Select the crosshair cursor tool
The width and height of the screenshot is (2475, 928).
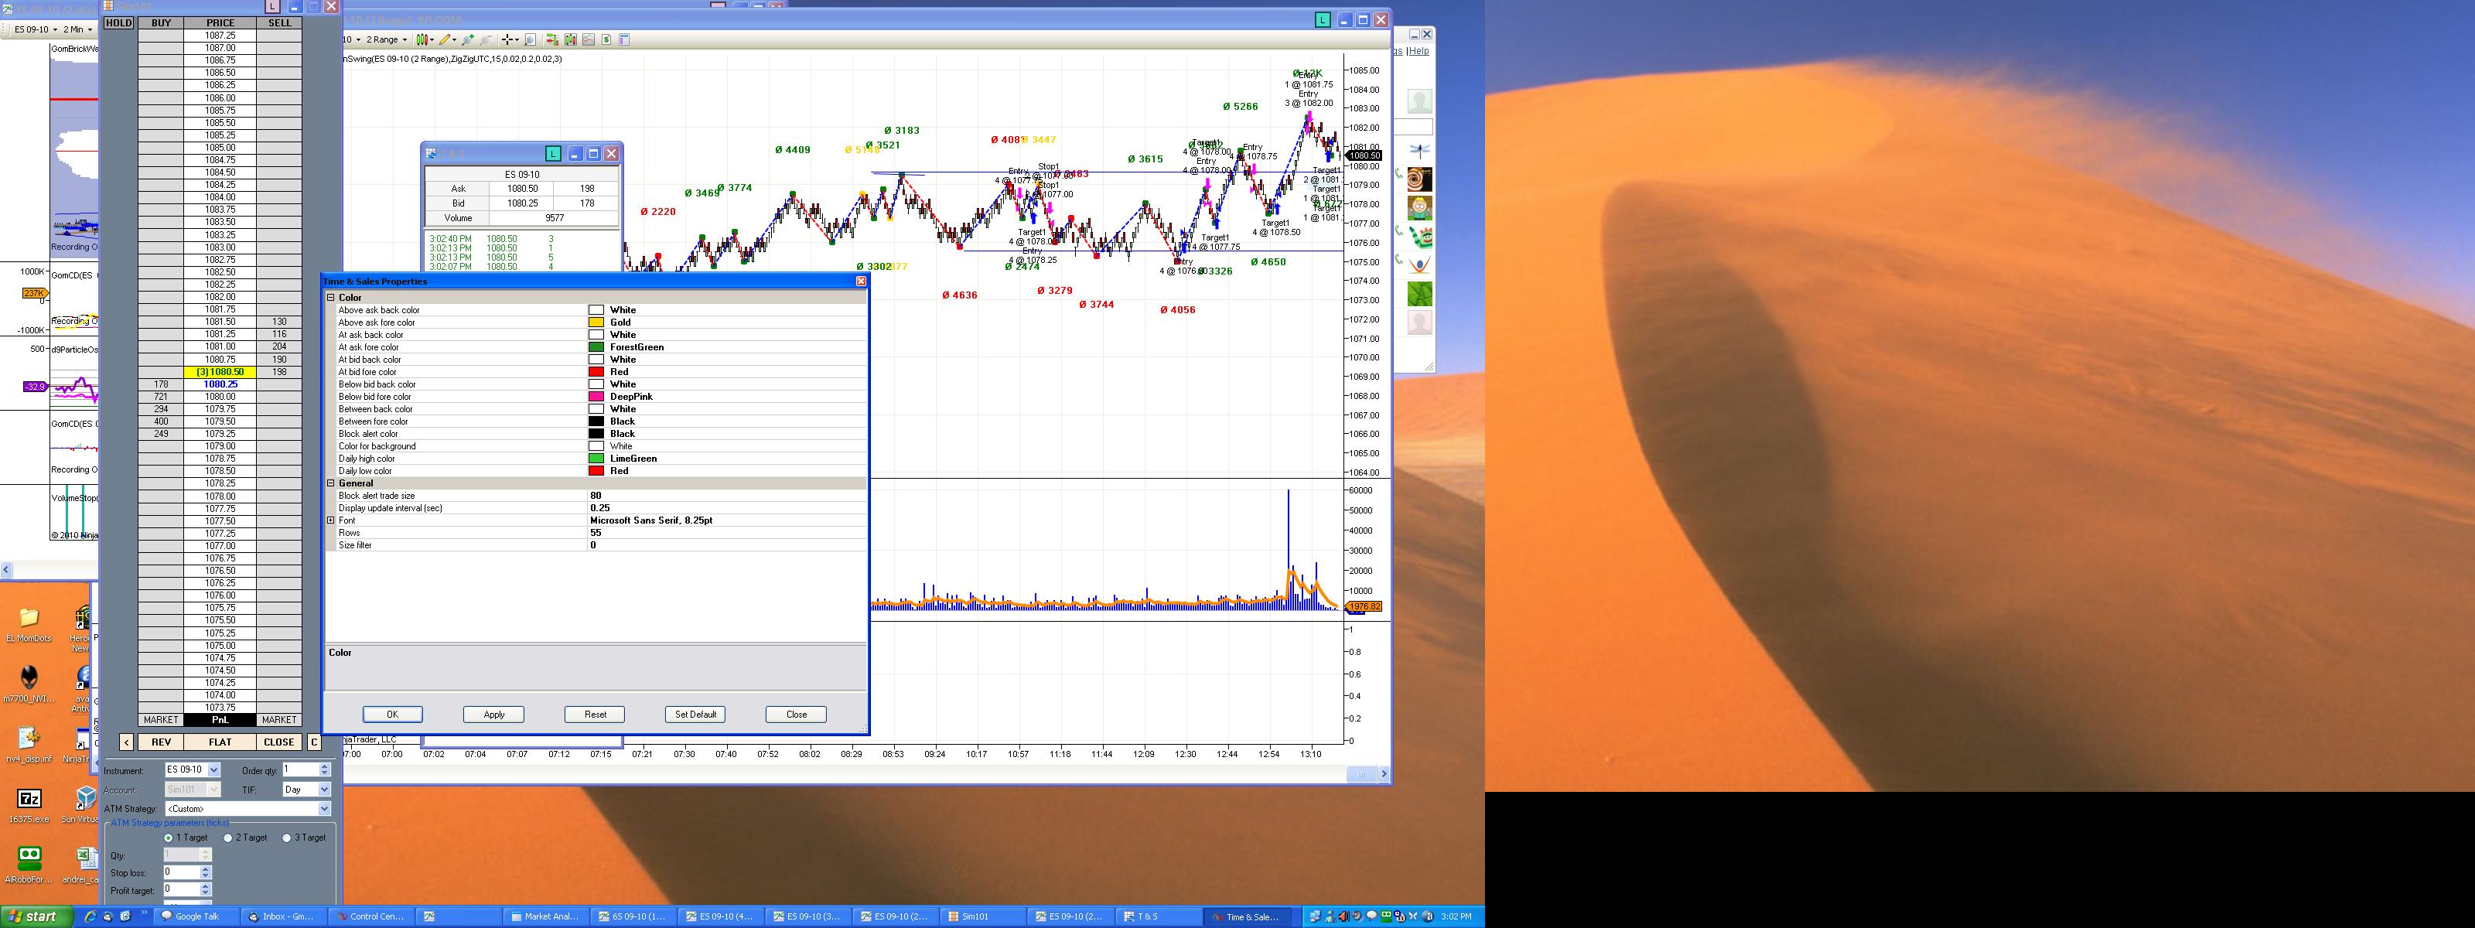click(507, 39)
